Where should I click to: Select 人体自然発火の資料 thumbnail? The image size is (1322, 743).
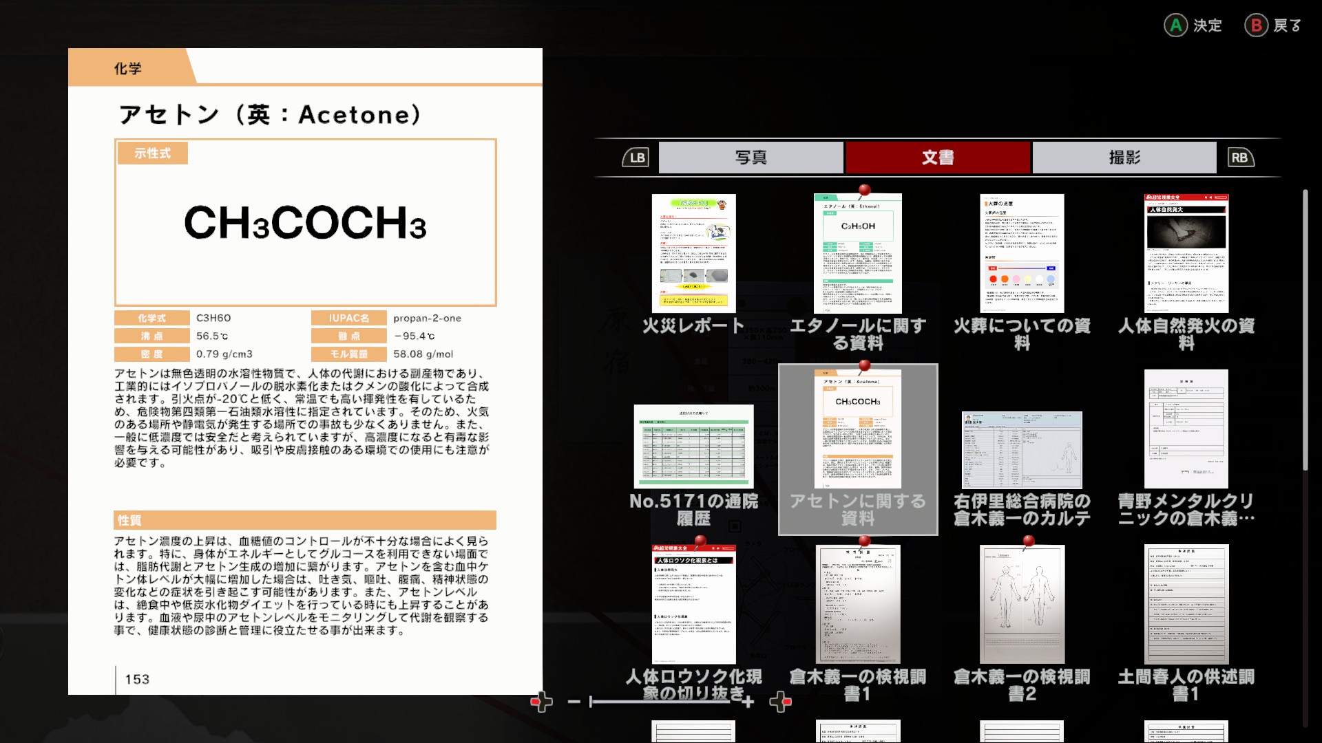pyautogui.click(x=1186, y=253)
